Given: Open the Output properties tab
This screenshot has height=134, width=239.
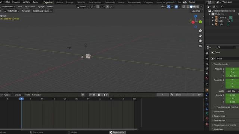Looking at the screenshot, I should point(207,64).
